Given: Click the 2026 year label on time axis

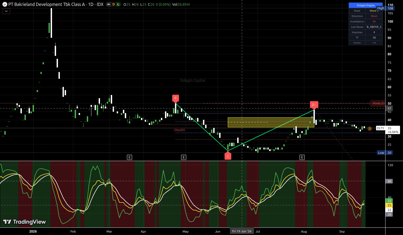Looking at the screenshot, I should 33,231.
